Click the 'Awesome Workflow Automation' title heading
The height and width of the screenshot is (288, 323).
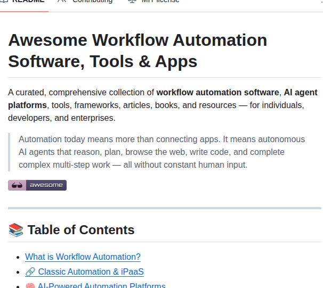[138, 51]
